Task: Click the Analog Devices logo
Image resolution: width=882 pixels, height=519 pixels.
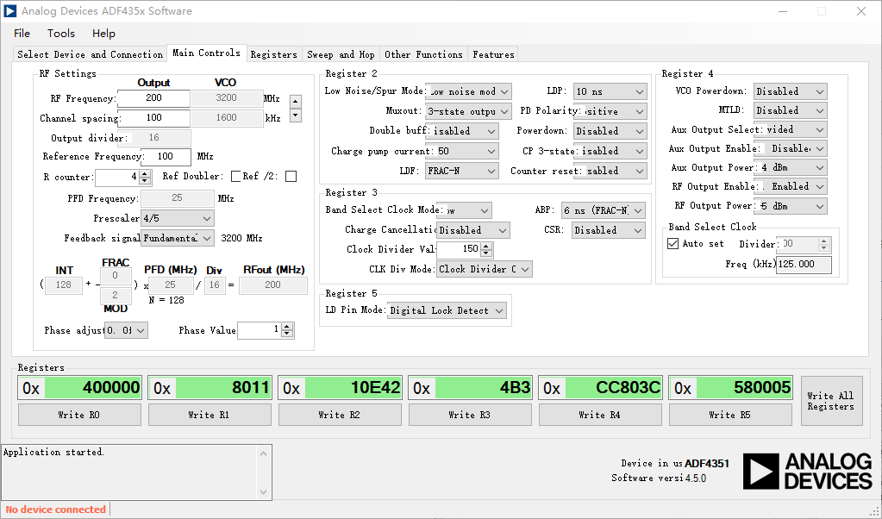Action: point(807,471)
